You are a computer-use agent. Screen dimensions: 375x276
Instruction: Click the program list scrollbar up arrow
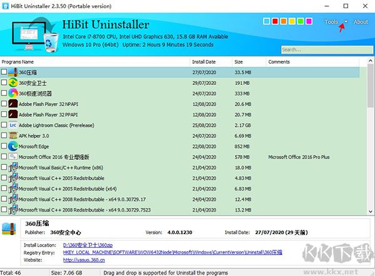371,61
